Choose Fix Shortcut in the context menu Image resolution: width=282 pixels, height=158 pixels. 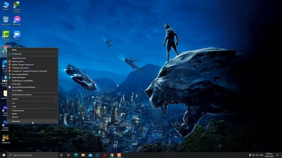(x=32, y=54)
